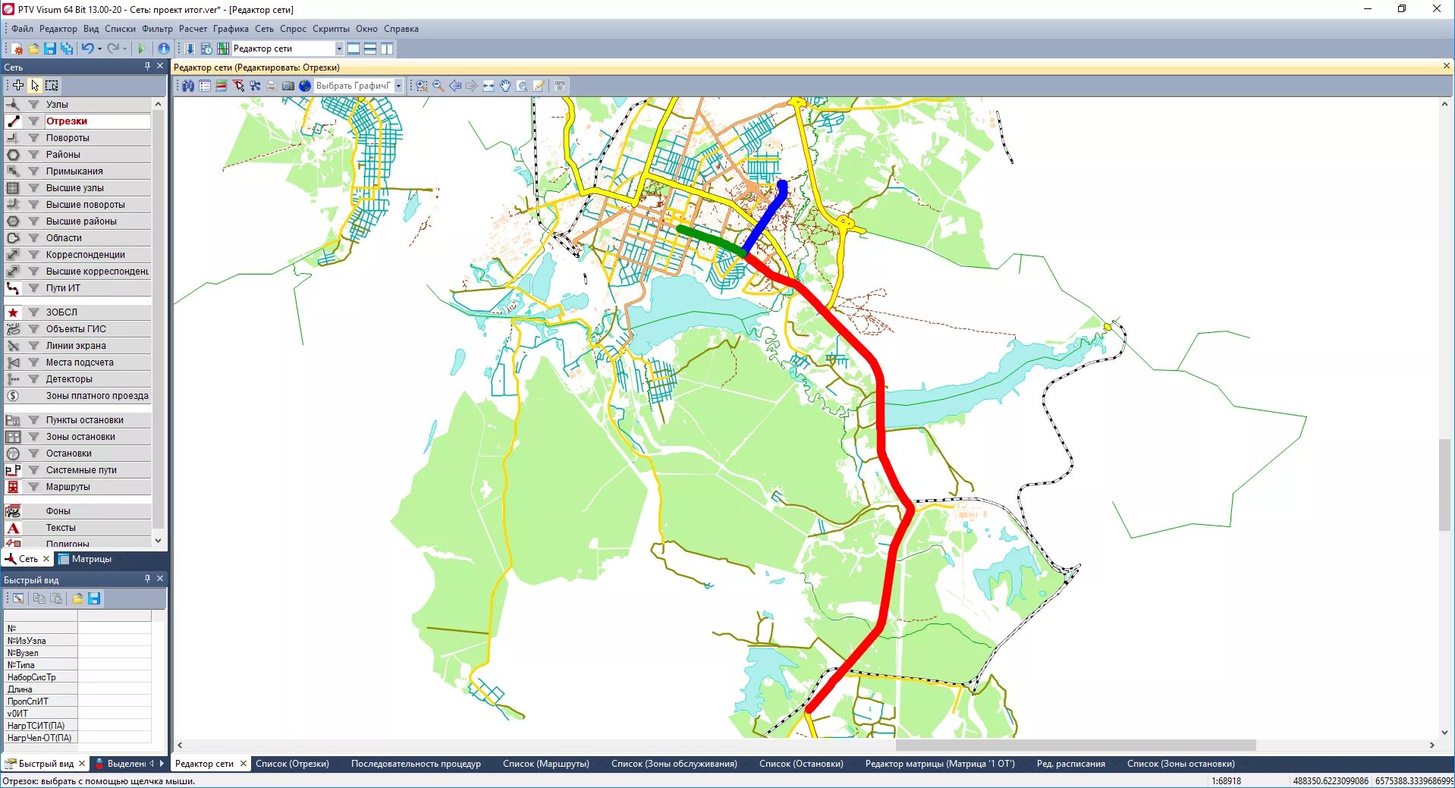Toggle the filter funnel for Маршруты
This screenshot has width=1455, height=788.
[33, 487]
